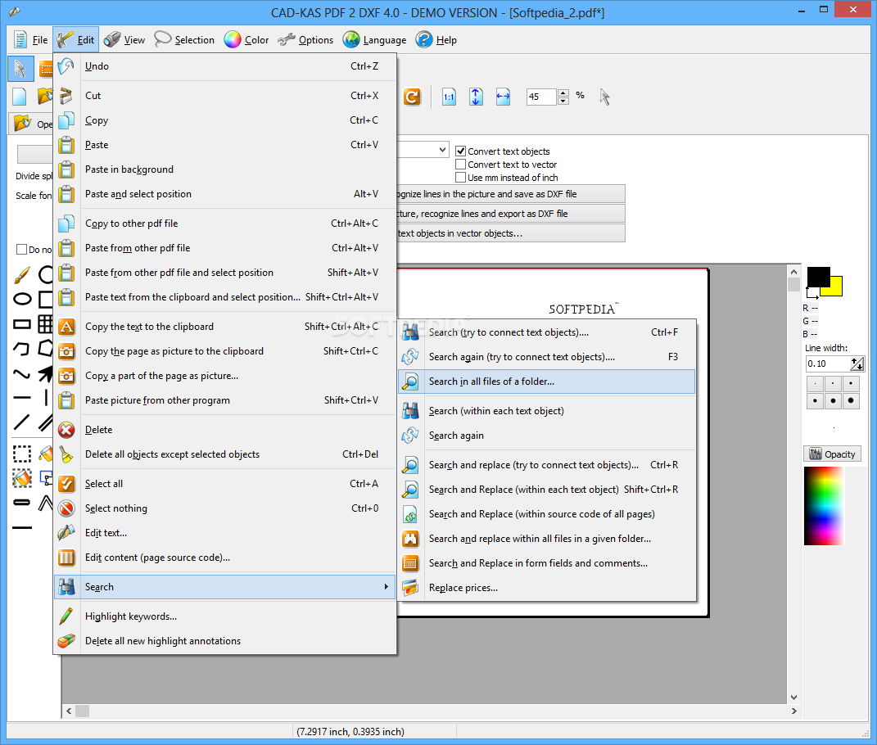This screenshot has height=745, width=877.
Task: Choose Cut from the Edit menu
Action: 225,96
